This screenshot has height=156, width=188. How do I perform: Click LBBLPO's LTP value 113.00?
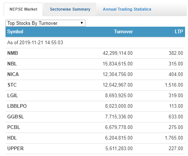point(176,106)
